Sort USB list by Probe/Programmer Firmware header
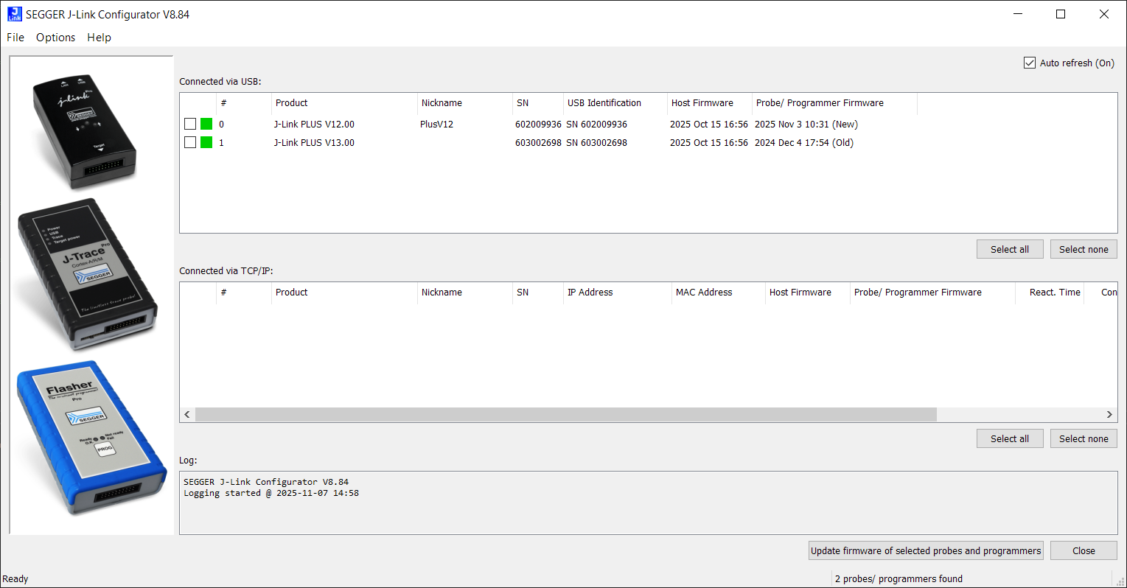The height and width of the screenshot is (588, 1127). 820,103
